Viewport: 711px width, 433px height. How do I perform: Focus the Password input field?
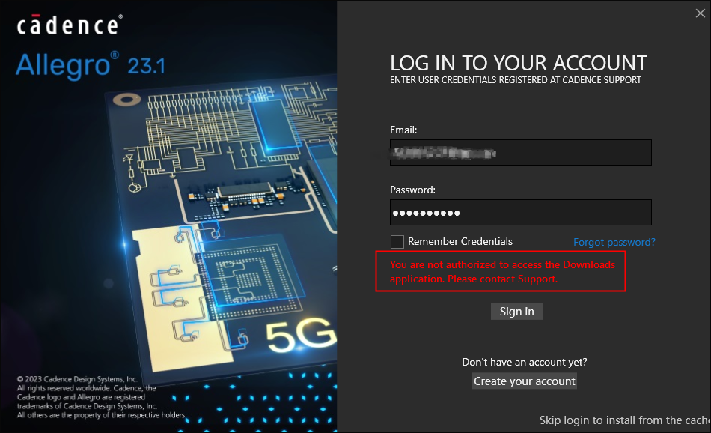click(x=521, y=213)
